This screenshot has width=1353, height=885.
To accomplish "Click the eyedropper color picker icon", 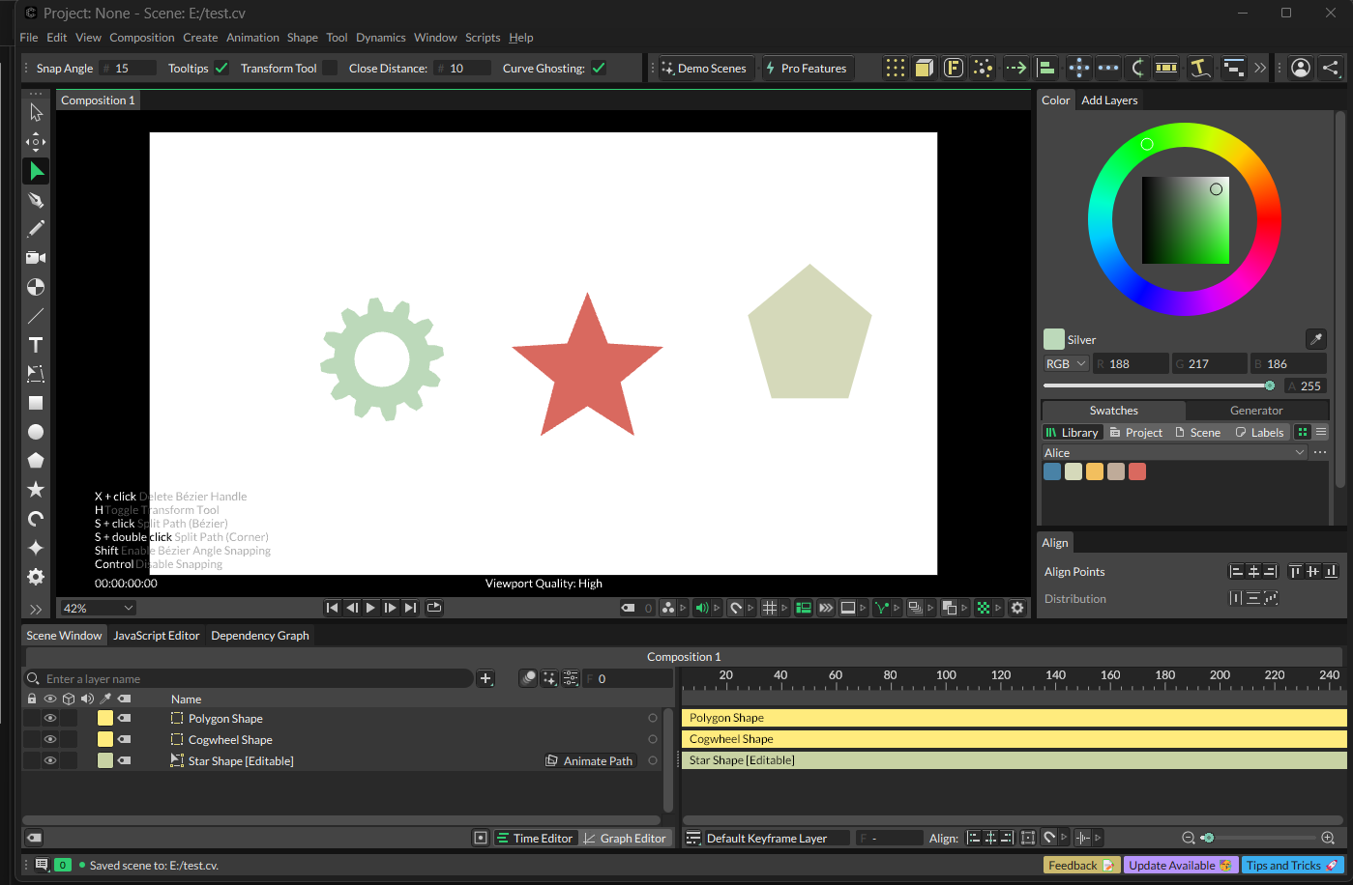I will pyautogui.click(x=1315, y=339).
